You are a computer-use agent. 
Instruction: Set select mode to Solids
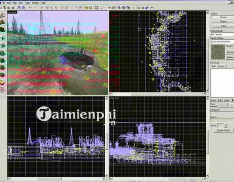tap(222, 26)
